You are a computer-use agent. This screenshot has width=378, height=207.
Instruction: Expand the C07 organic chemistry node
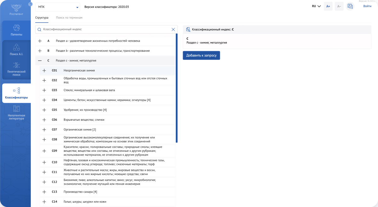tap(44, 130)
